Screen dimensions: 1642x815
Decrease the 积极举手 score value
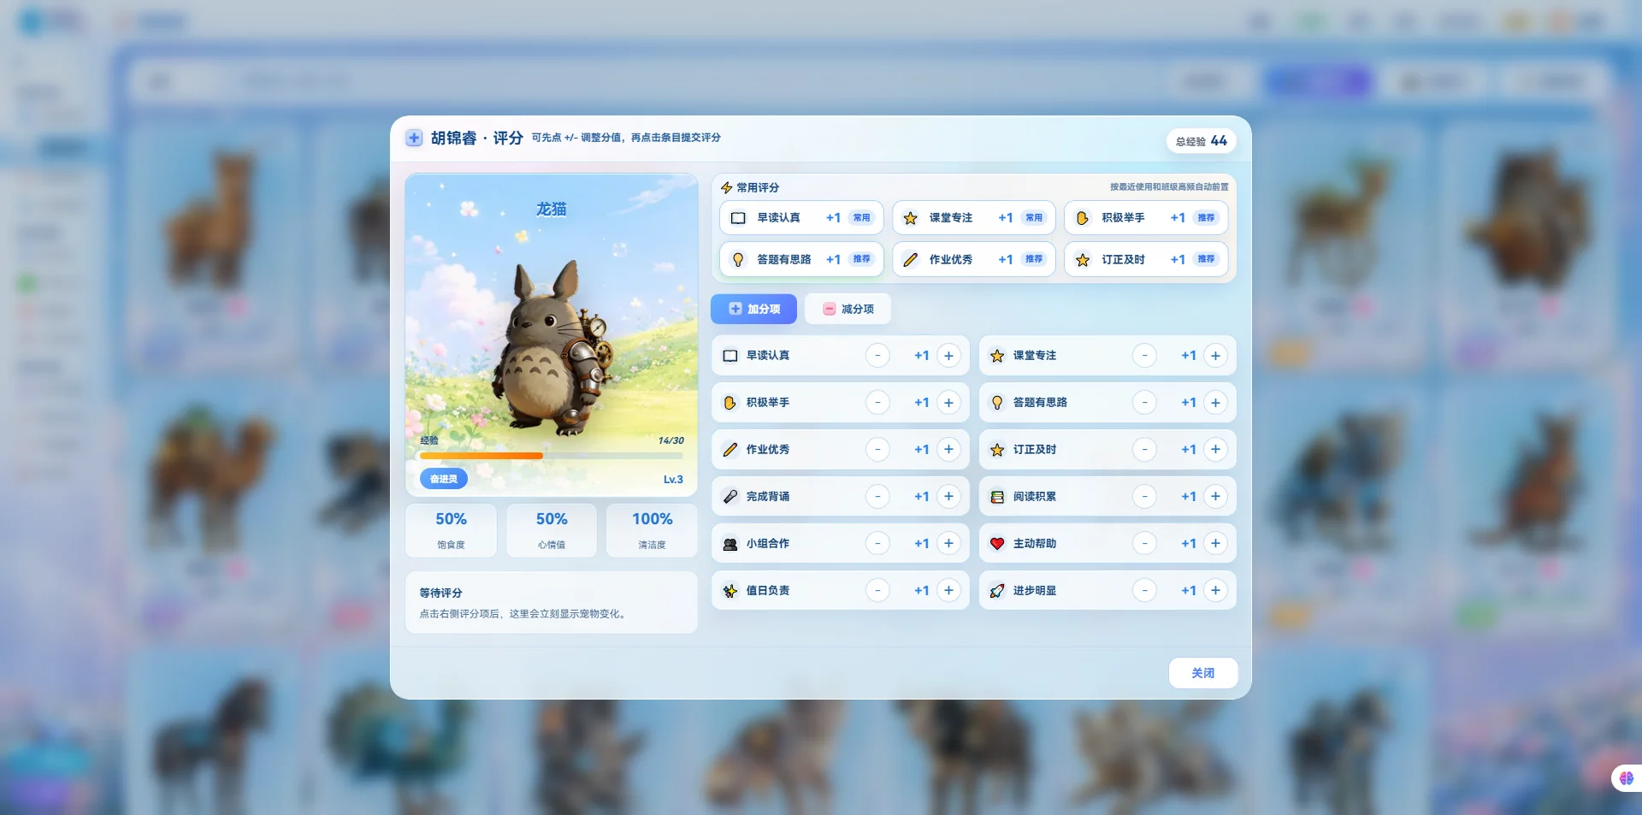click(x=877, y=403)
